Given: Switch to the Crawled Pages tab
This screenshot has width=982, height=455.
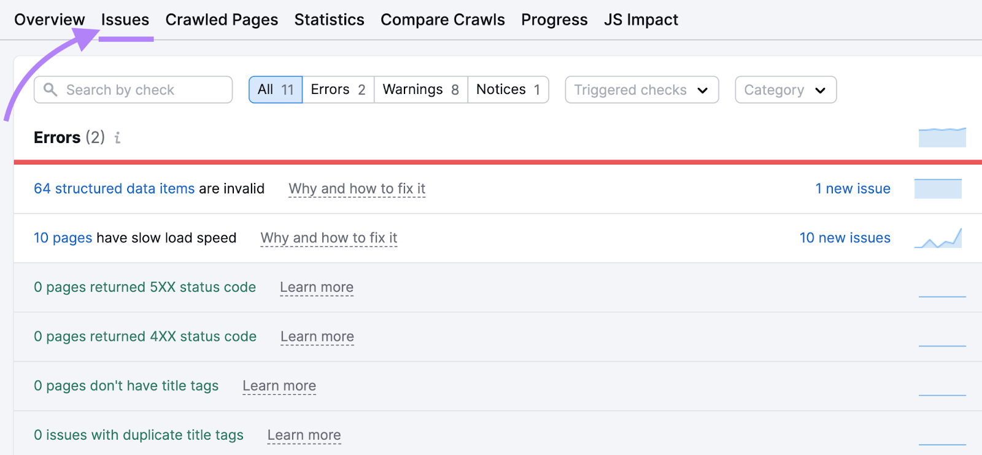Looking at the screenshot, I should [x=222, y=20].
